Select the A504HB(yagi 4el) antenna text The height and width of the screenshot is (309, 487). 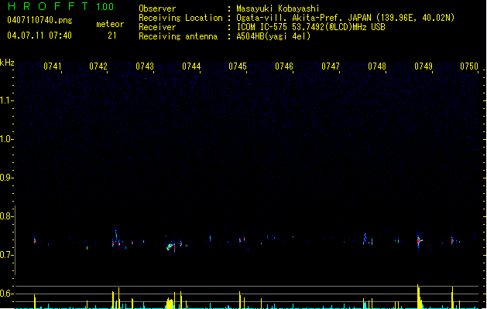[273, 36]
